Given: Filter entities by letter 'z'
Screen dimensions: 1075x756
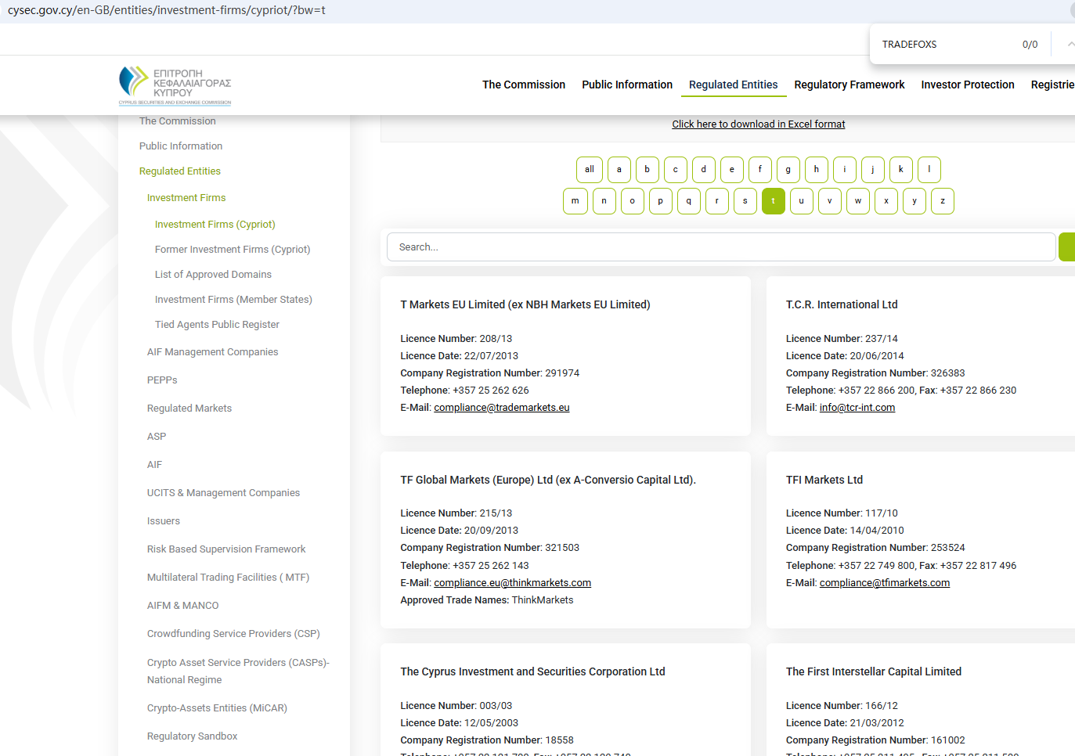Looking at the screenshot, I should coord(942,201).
